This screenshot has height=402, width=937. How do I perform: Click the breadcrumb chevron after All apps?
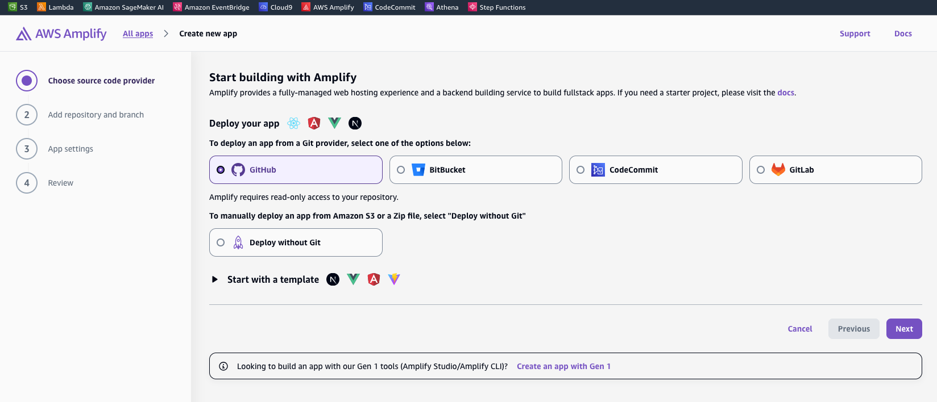point(166,33)
